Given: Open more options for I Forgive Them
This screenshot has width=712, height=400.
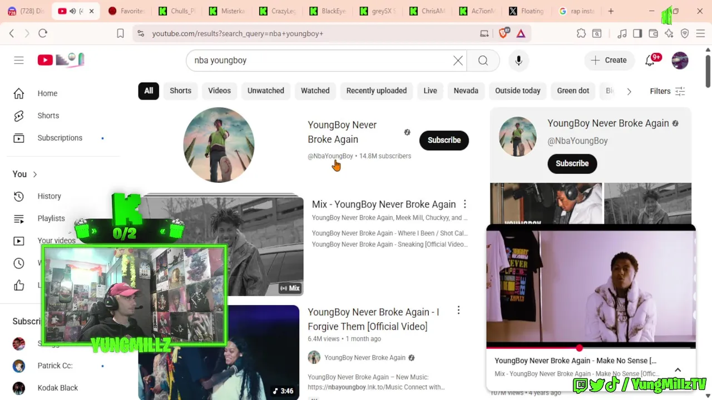Looking at the screenshot, I should point(458,311).
